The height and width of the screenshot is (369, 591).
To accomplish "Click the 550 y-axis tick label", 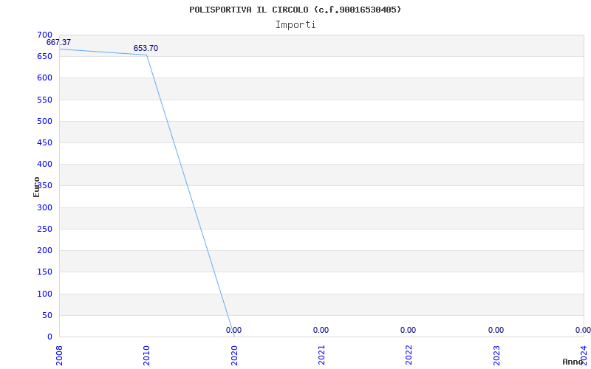I will click(x=44, y=100).
